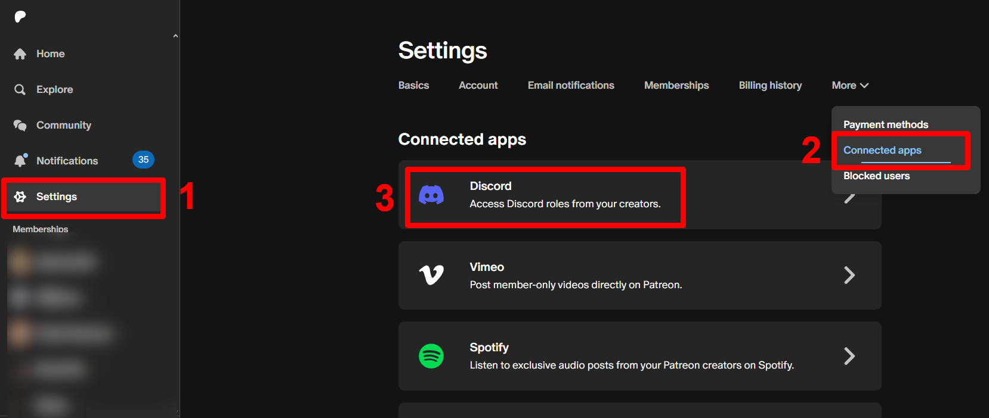Click the Vimeo app title

coord(487,267)
